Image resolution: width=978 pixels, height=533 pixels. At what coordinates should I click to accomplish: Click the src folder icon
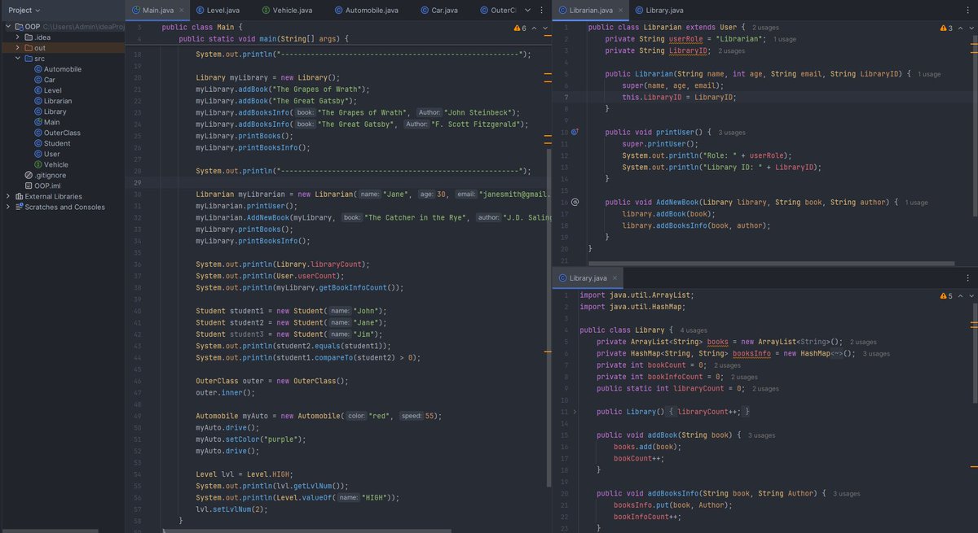(29, 59)
